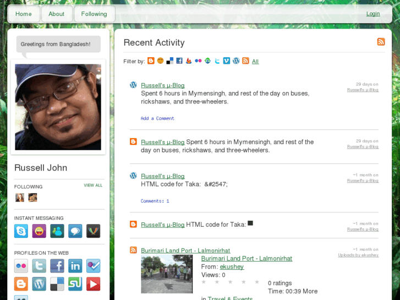Image resolution: width=400 pixels, height=300 pixels.
Task: Filter activity by Vimeo icon
Action: click(226, 61)
